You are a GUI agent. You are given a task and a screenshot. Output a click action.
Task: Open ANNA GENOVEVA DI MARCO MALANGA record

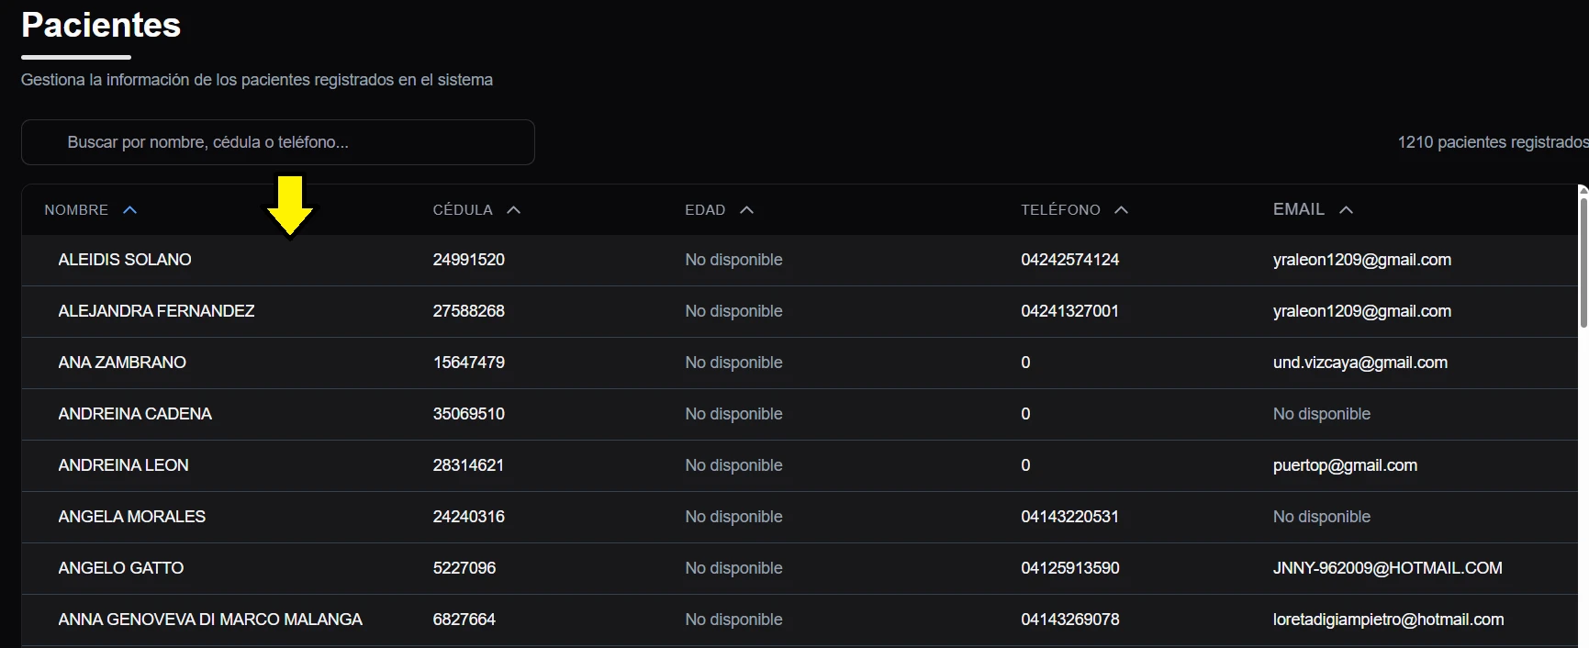tap(210, 620)
